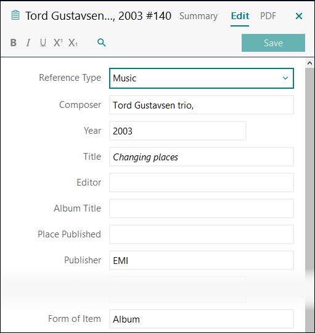
Task: Click the scrollbar up arrow
Action: click(x=309, y=63)
